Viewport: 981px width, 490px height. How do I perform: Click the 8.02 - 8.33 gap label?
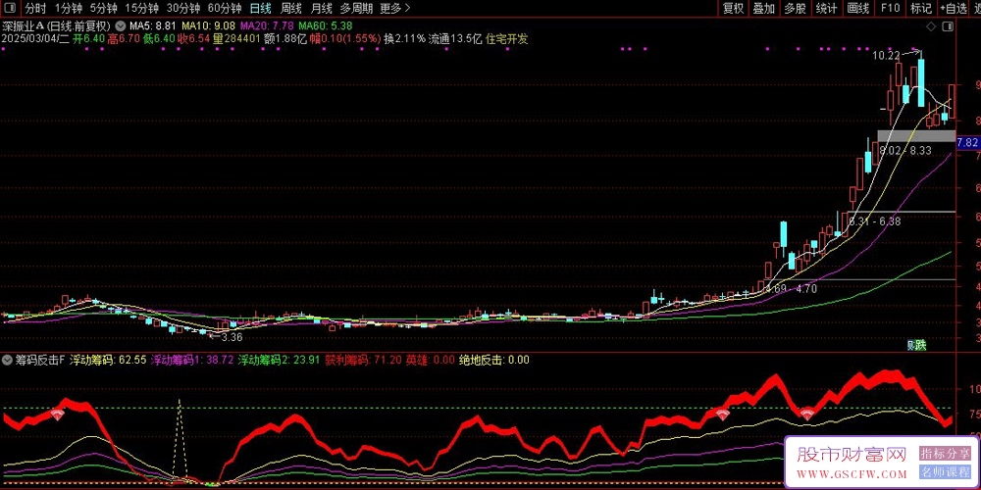pos(904,151)
